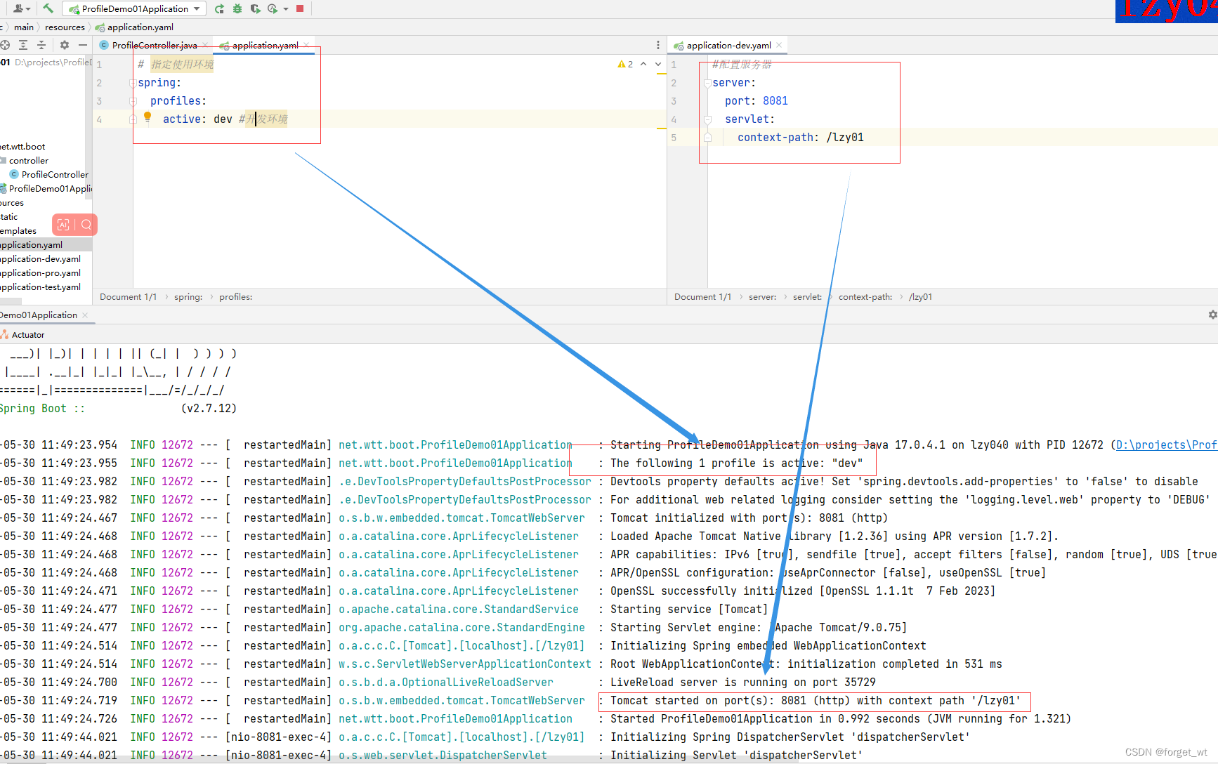
Task: Click 'context-path:' in the status breadcrumb
Action: tap(865, 297)
